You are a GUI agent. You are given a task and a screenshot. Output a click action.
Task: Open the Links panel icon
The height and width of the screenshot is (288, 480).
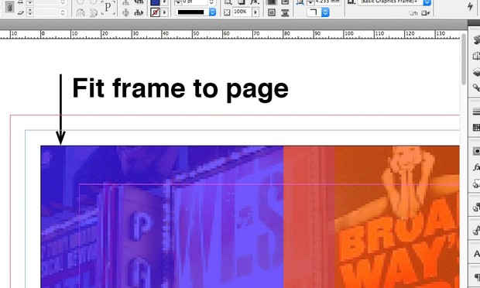[x=476, y=88]
